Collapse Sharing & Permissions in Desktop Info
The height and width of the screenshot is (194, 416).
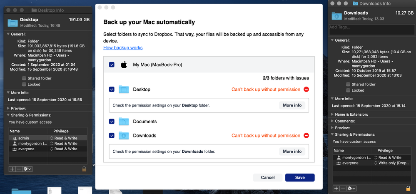tap(8, 115)
